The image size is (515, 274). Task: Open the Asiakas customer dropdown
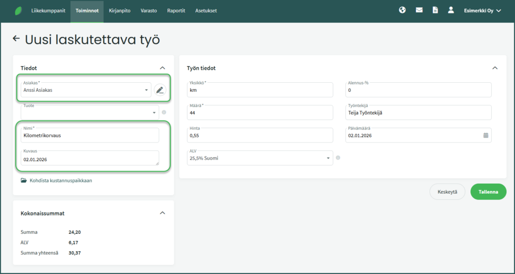(85, 90)
